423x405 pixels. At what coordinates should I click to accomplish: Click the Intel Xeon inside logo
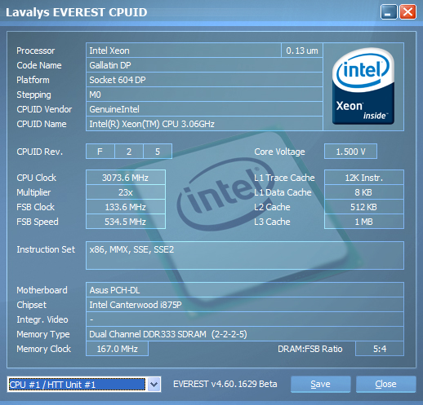click(363, 86)
